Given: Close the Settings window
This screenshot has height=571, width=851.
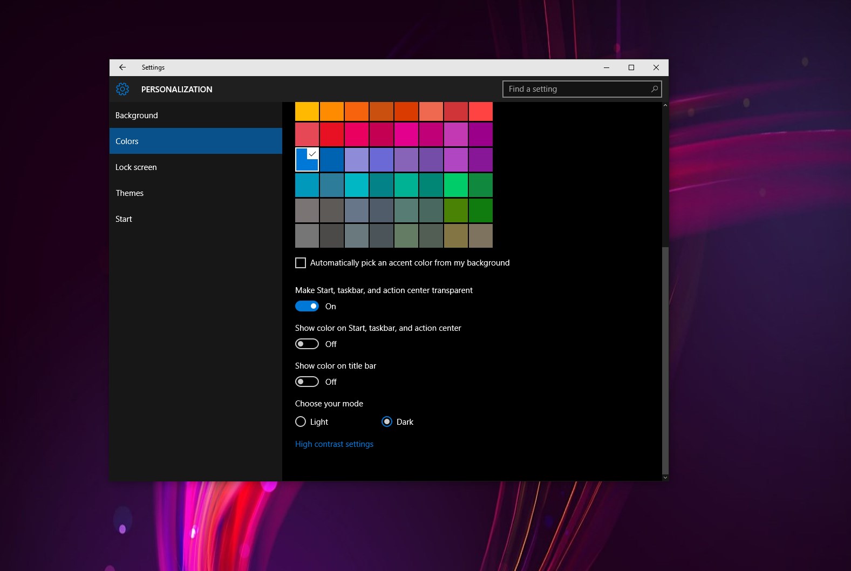Looking at the screenshot, I should pos(656,67).
